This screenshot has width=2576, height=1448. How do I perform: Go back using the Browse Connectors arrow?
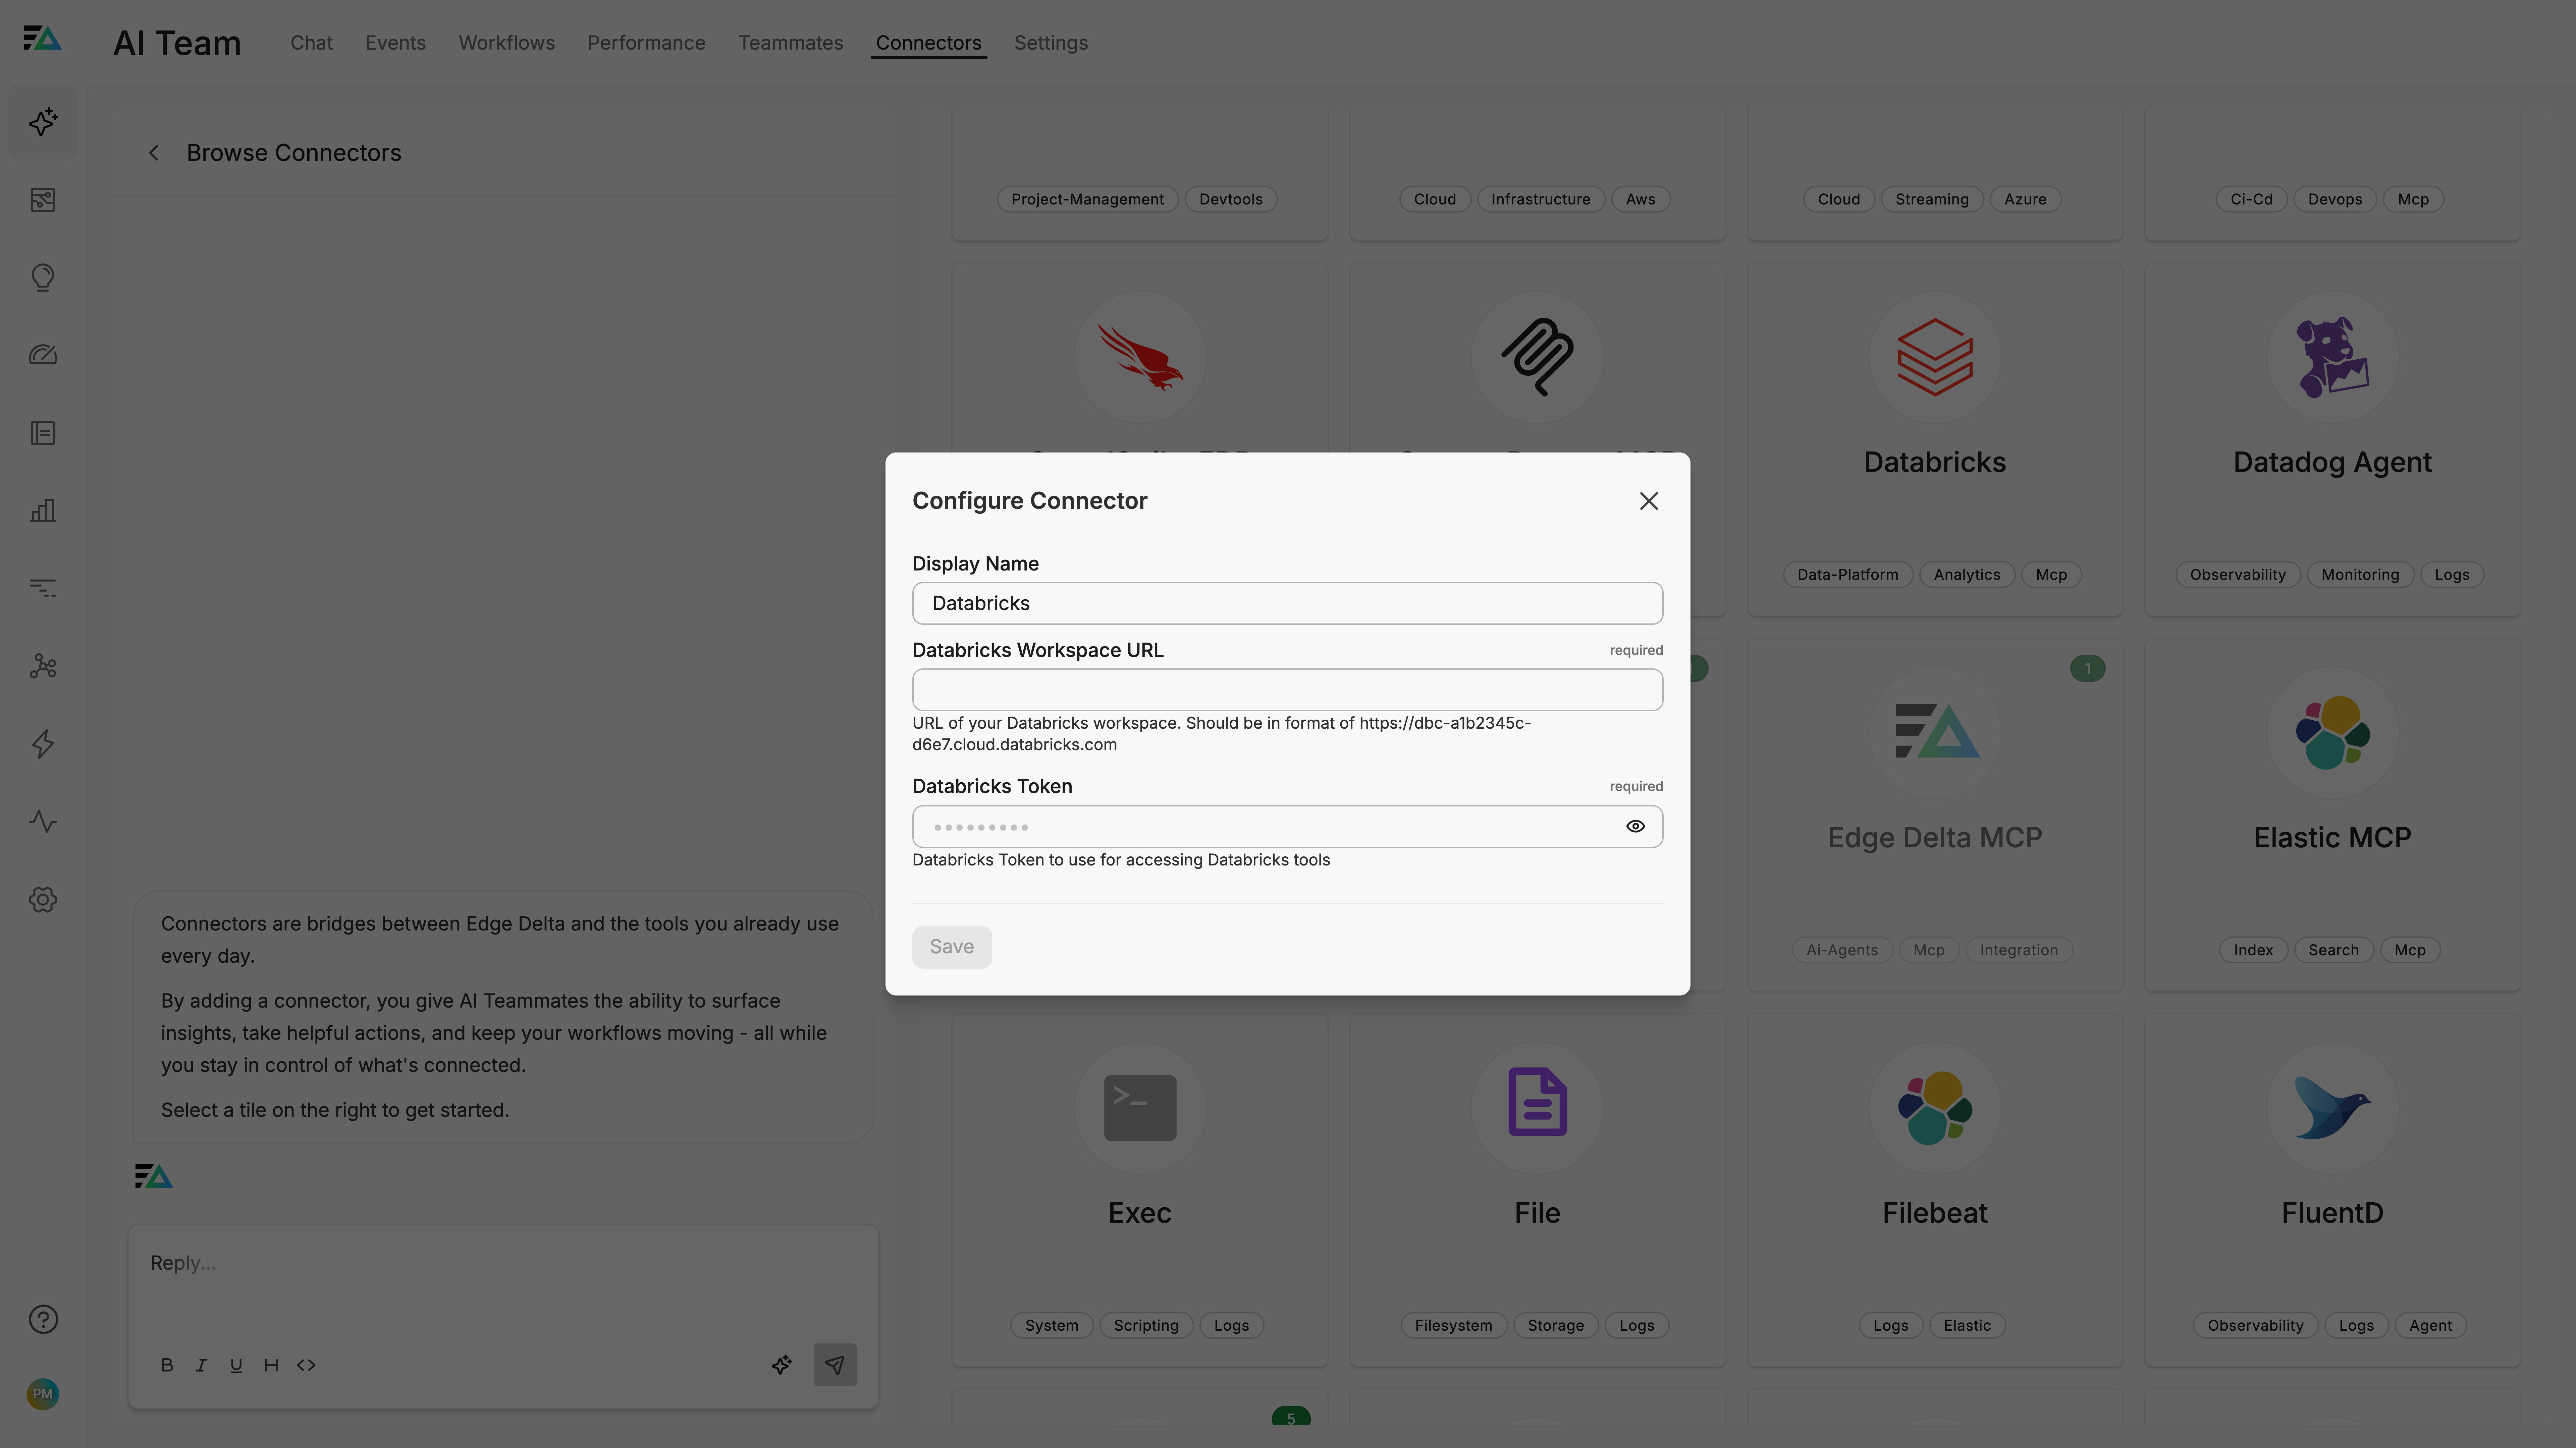click(154, 153)
